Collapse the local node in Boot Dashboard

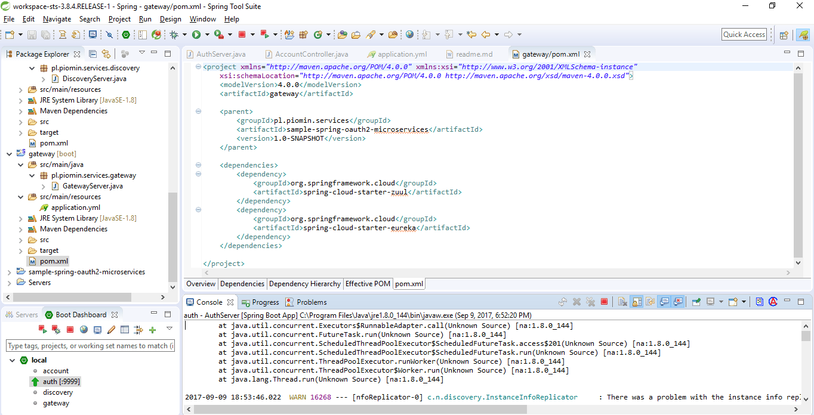click(13, 360)
